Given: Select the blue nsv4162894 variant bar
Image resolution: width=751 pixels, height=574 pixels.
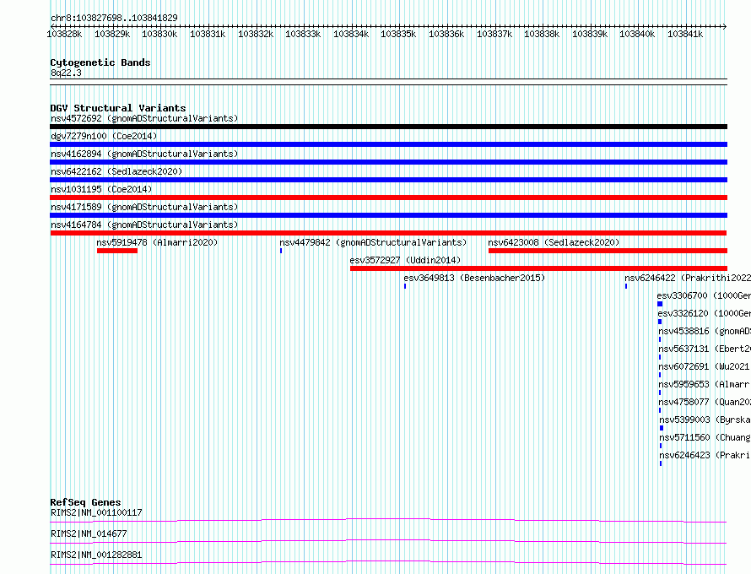Looking at the screenshot, I should [388, 162].
